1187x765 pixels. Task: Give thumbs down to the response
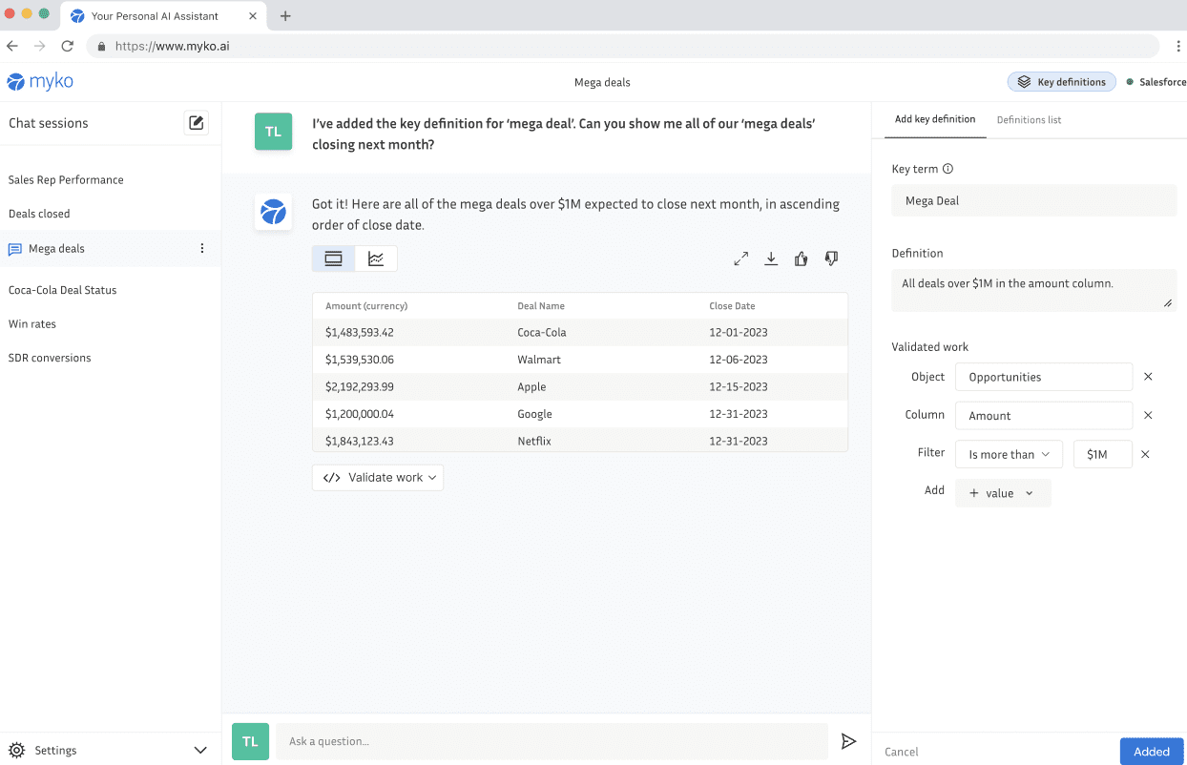click(831, 258)
